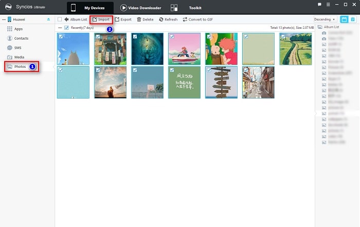Viewport: 360px width, 227px height.
Task: Open Apps in the sidebar
Action: [18, 29]
